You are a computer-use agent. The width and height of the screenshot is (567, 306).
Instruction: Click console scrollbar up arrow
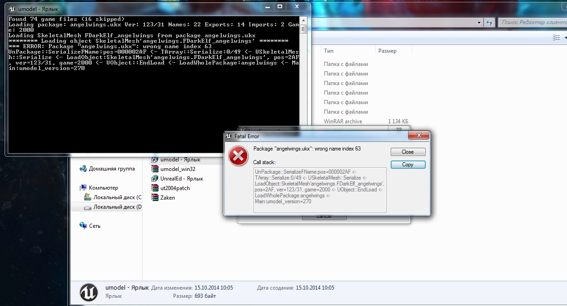tap(303, 20)
